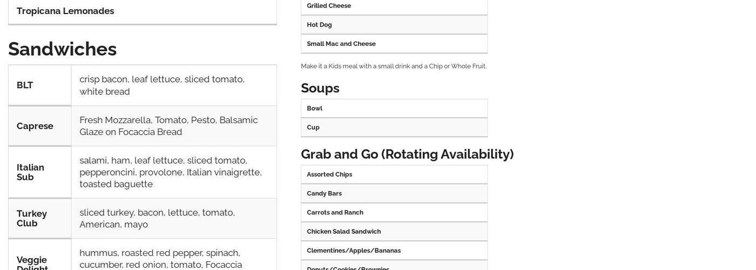Select the Soups heading
The width and height of the screenshot is (756, 270).
pyautogui.click(x=320, y=88)
